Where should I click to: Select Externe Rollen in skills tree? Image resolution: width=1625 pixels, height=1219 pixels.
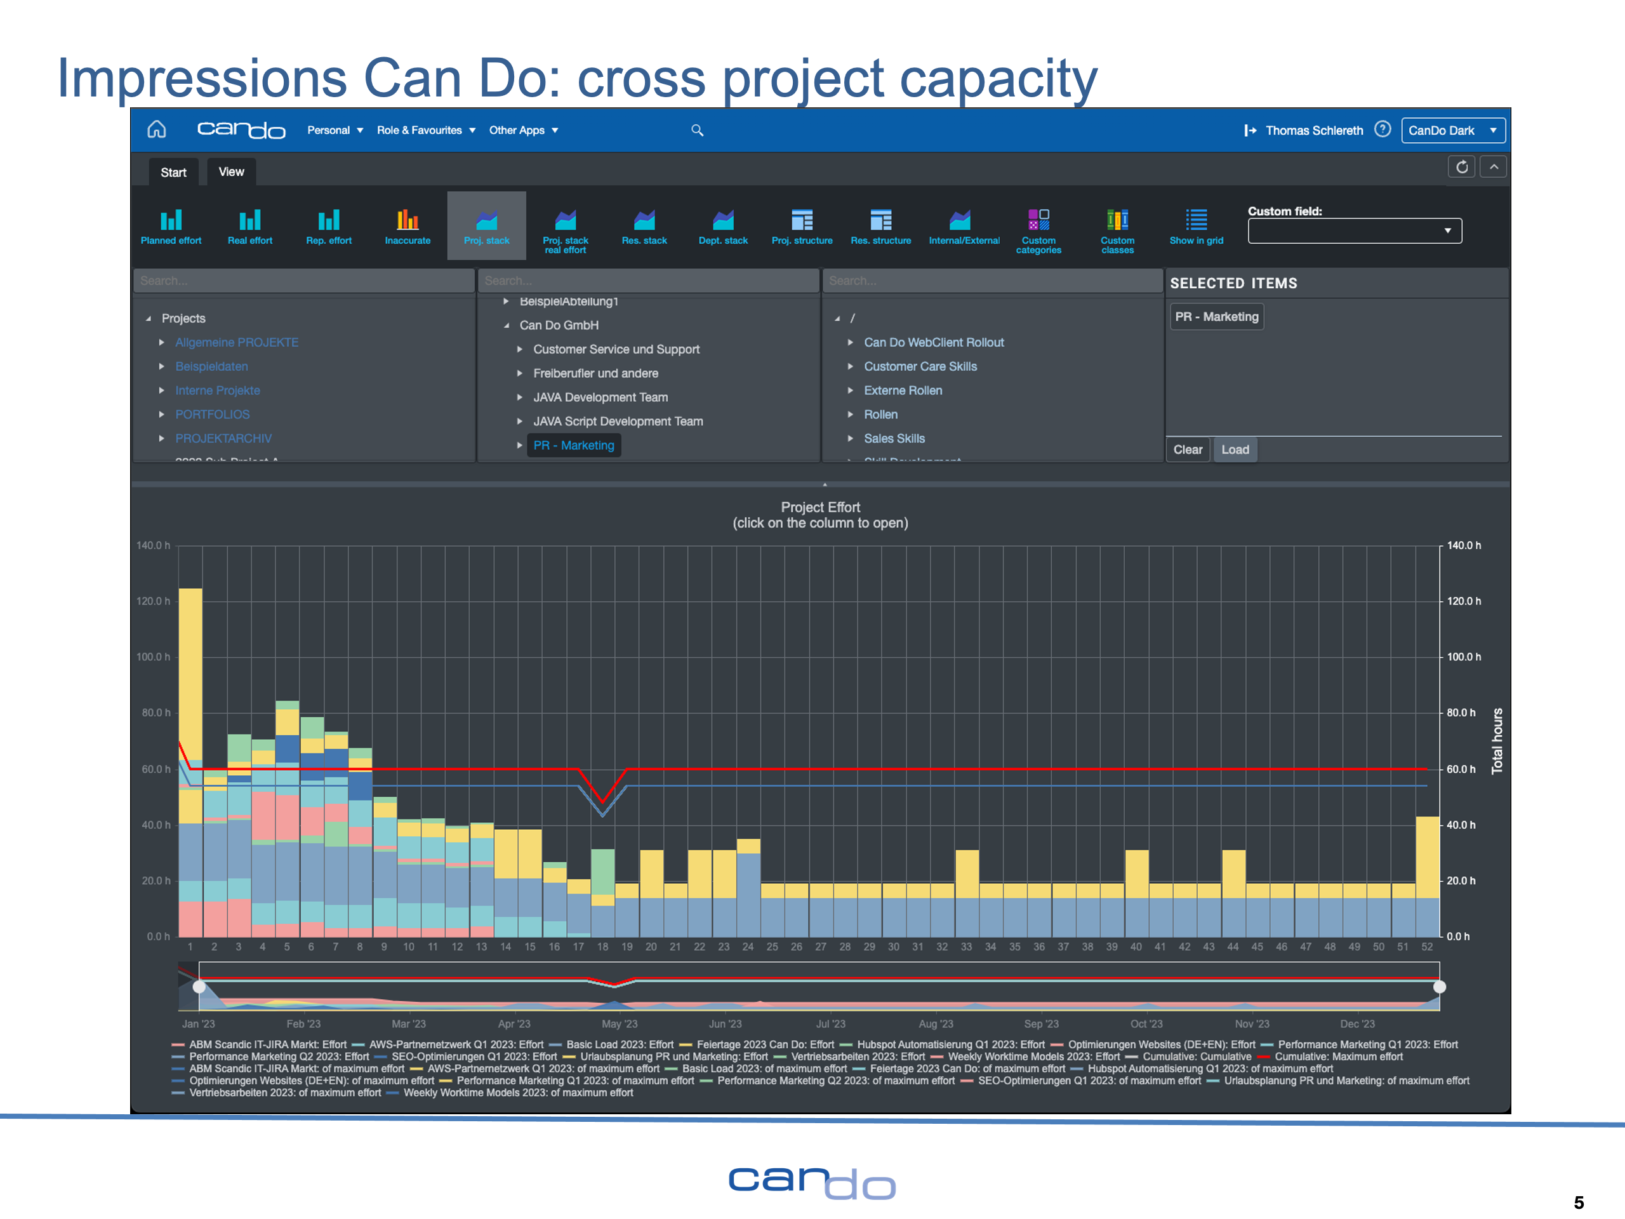[903, 391]
